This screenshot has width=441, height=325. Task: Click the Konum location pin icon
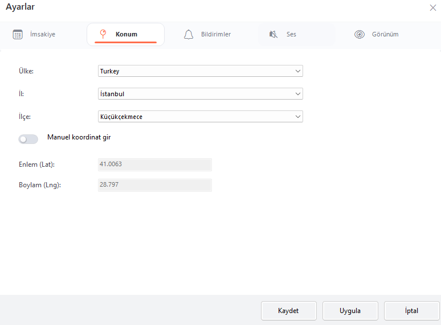103,34
